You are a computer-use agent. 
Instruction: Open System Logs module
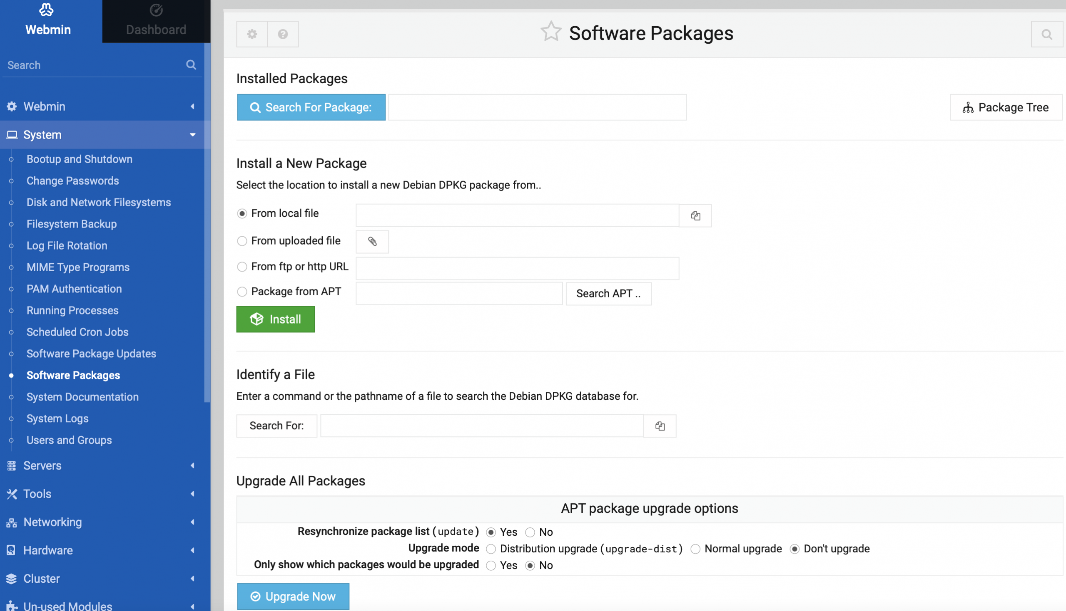[57, 419]
